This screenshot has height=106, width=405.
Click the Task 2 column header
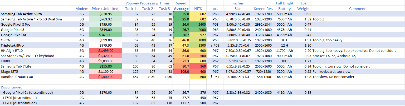148,9
